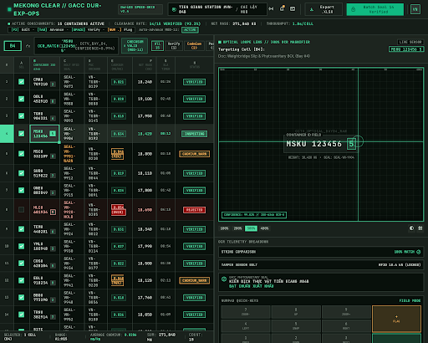Select the orange checksum (2) filter tab
428x343 pixels.
point(194,46)
